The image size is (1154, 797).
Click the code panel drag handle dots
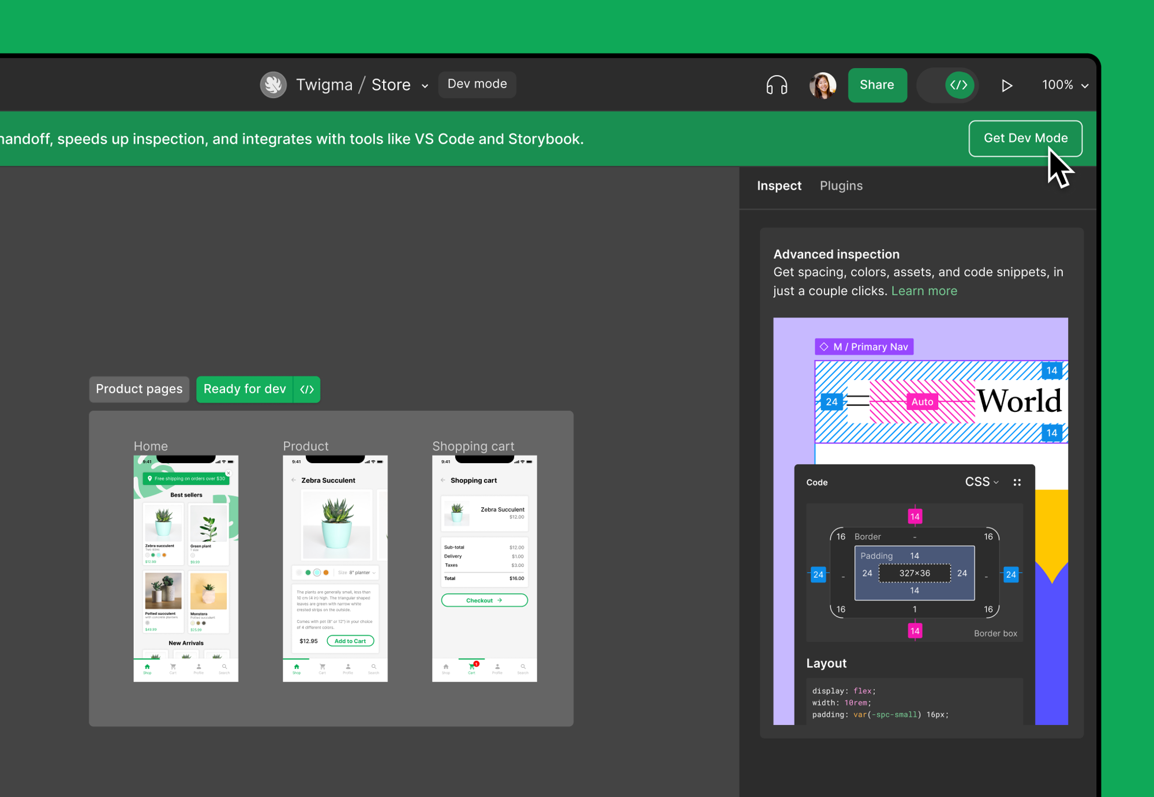[x=1017, y=482]
